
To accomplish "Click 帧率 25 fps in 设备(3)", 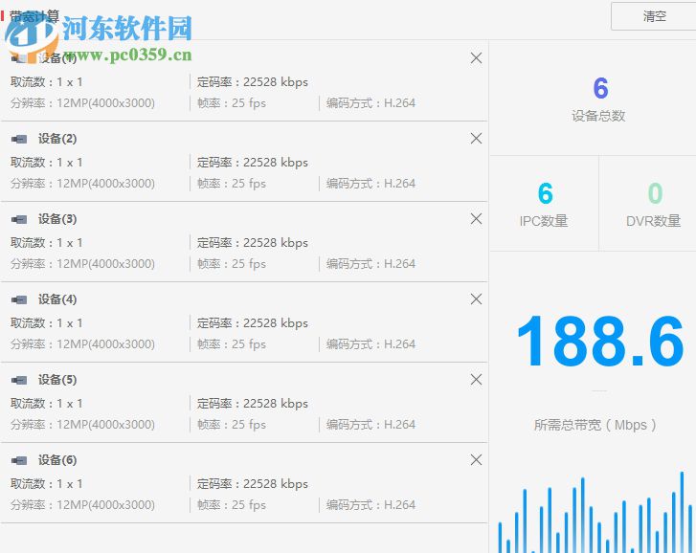I will pos(232,264).
